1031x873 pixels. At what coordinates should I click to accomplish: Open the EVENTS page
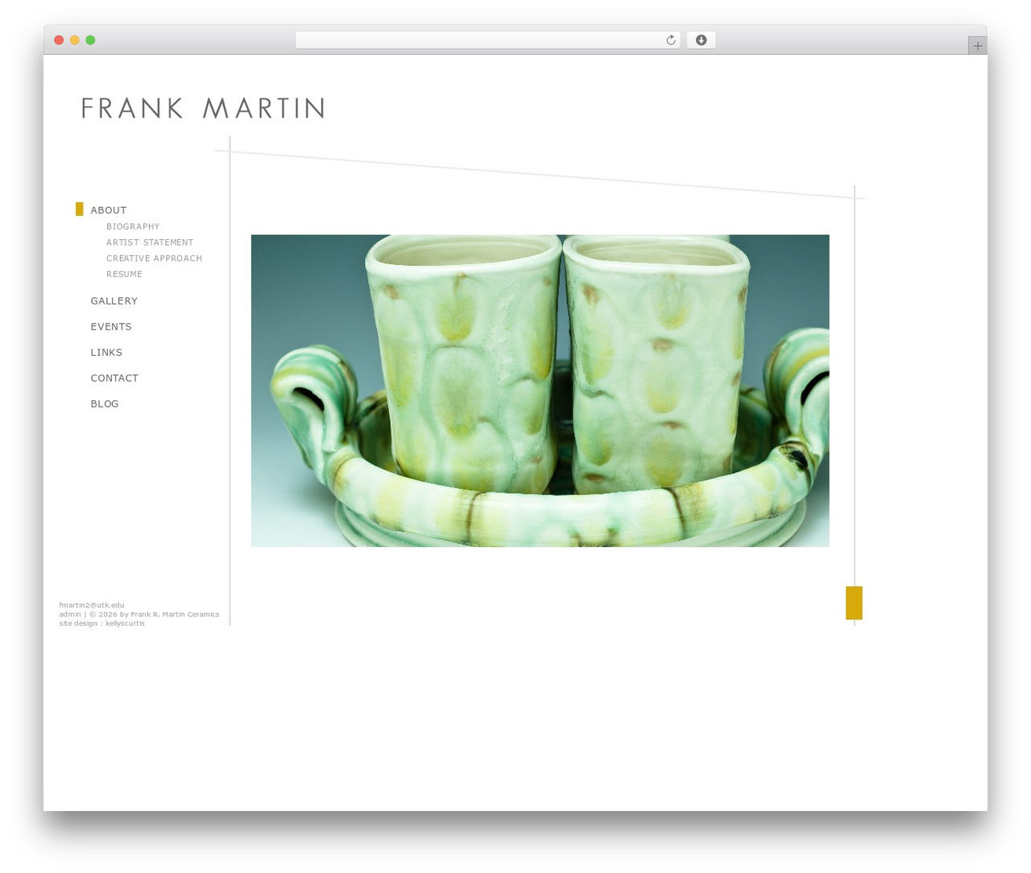click(111, 327)
